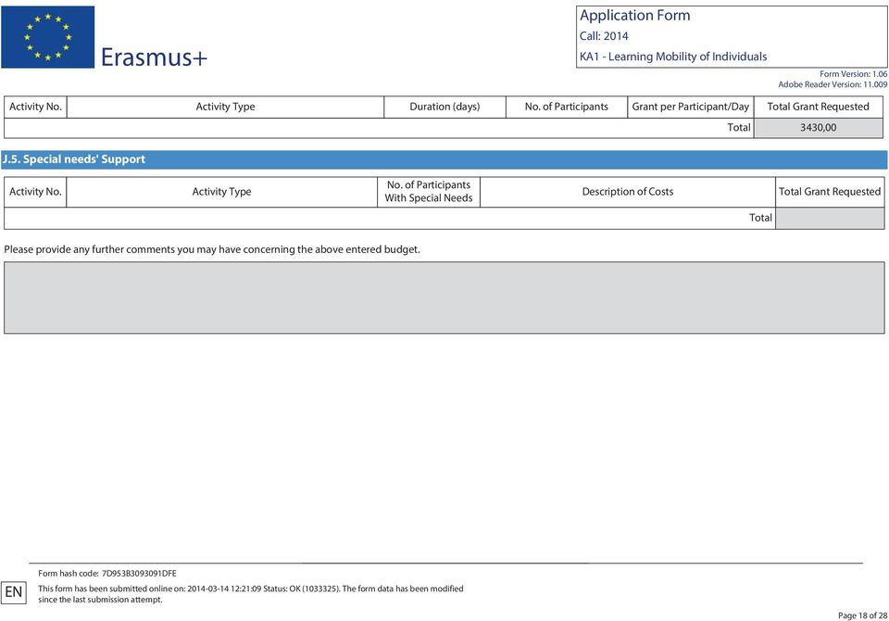Click the EN language box
889x621 pixels.
tap(14, 592)
